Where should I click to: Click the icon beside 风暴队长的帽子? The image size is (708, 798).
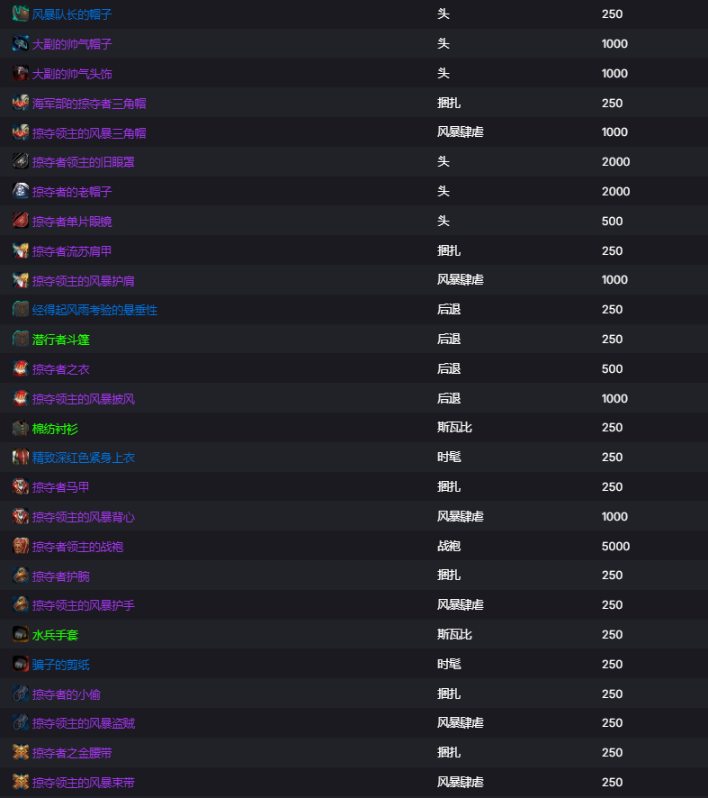coord(21,14)
